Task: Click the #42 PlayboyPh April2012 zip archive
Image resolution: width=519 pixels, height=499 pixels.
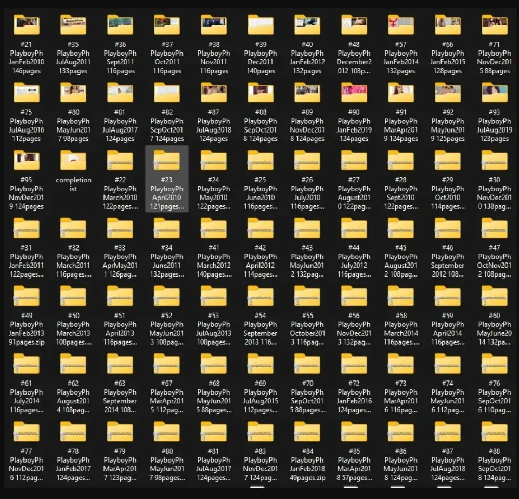Action: coord(261,228)
